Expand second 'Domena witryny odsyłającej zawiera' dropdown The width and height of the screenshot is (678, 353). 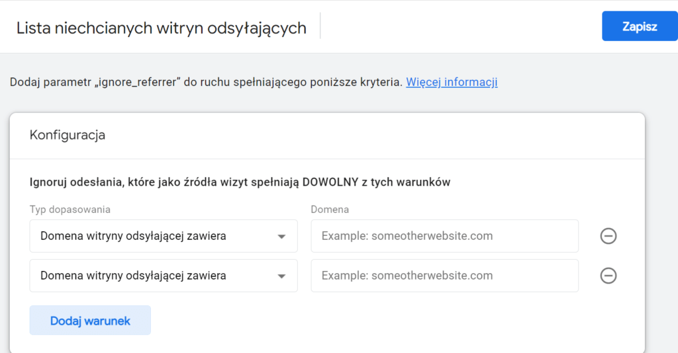click(152, 276)
